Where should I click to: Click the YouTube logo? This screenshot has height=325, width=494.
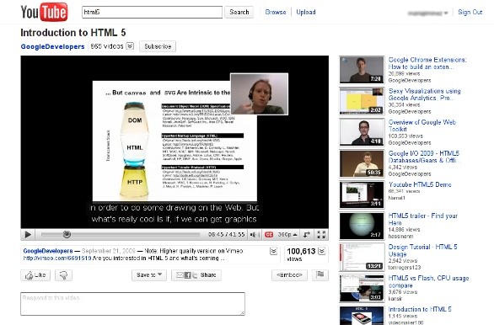[x=44, y=12]
